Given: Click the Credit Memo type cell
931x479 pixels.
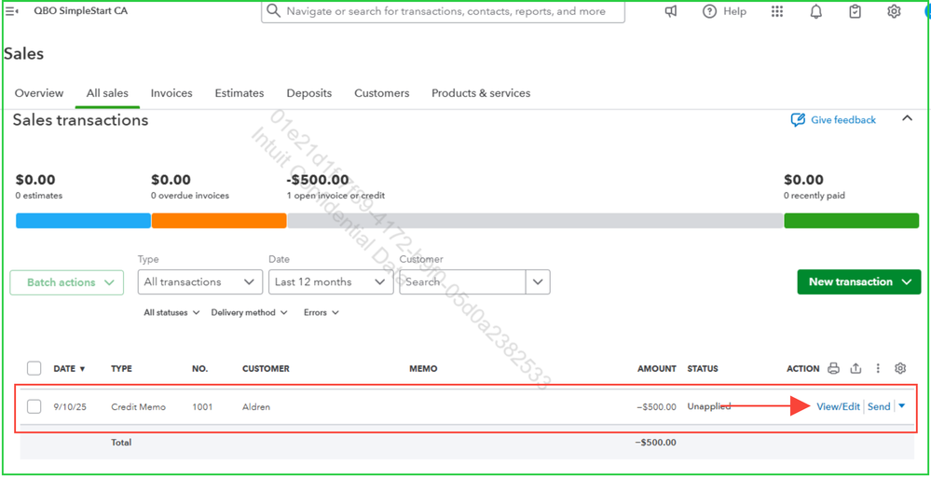Looking at the screenshot, I should coord(138,407).
